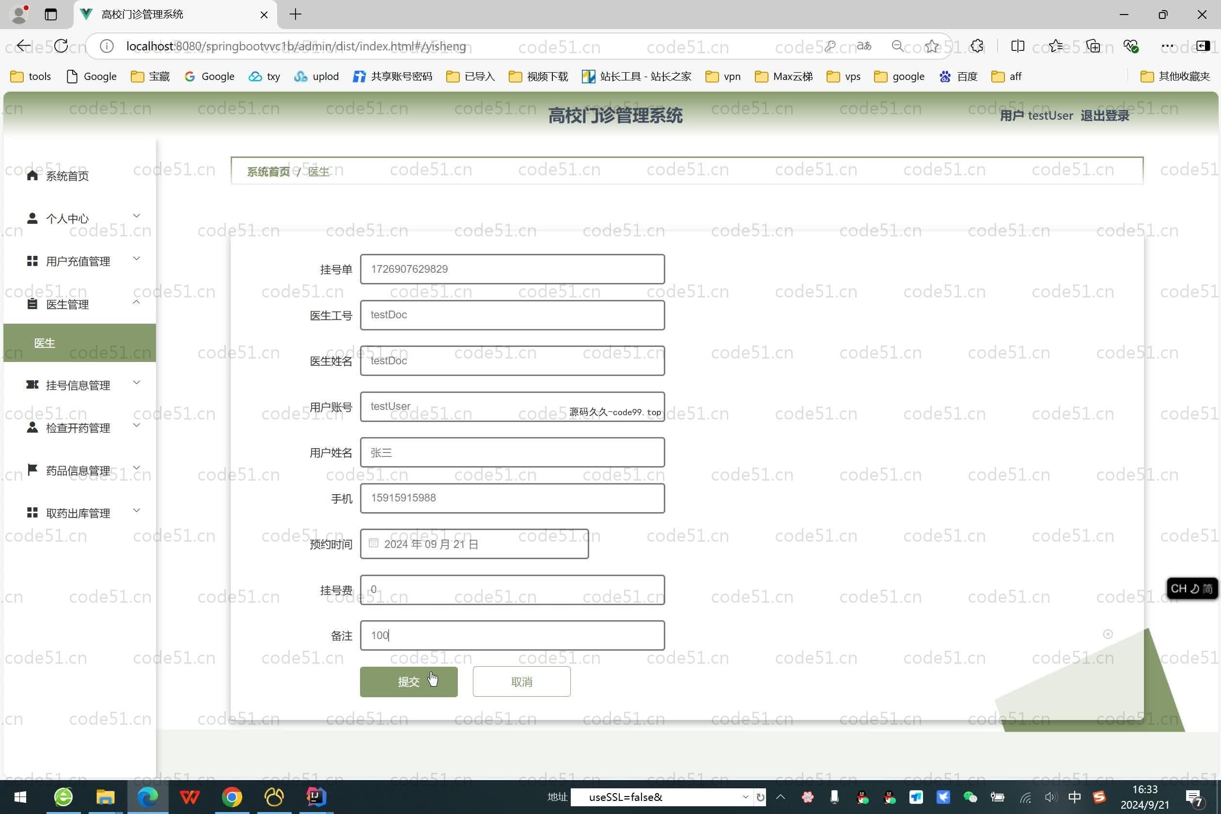The width and height of the screenshot is (1221, 814).
Task: Expand 用户充值管理 submenu chevron
Action: click(137, 258)
